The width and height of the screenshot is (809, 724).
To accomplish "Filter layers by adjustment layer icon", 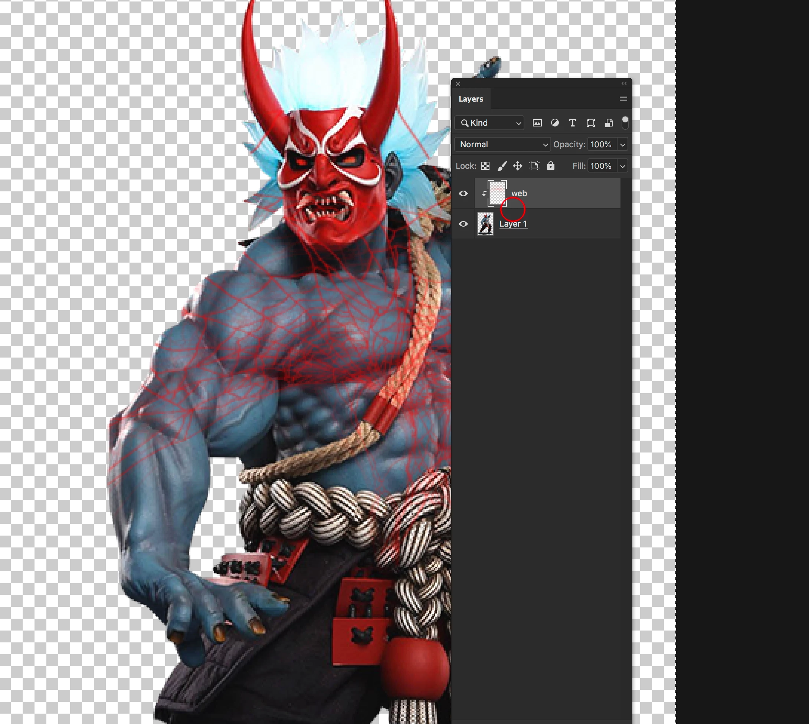I will [555, 123].
